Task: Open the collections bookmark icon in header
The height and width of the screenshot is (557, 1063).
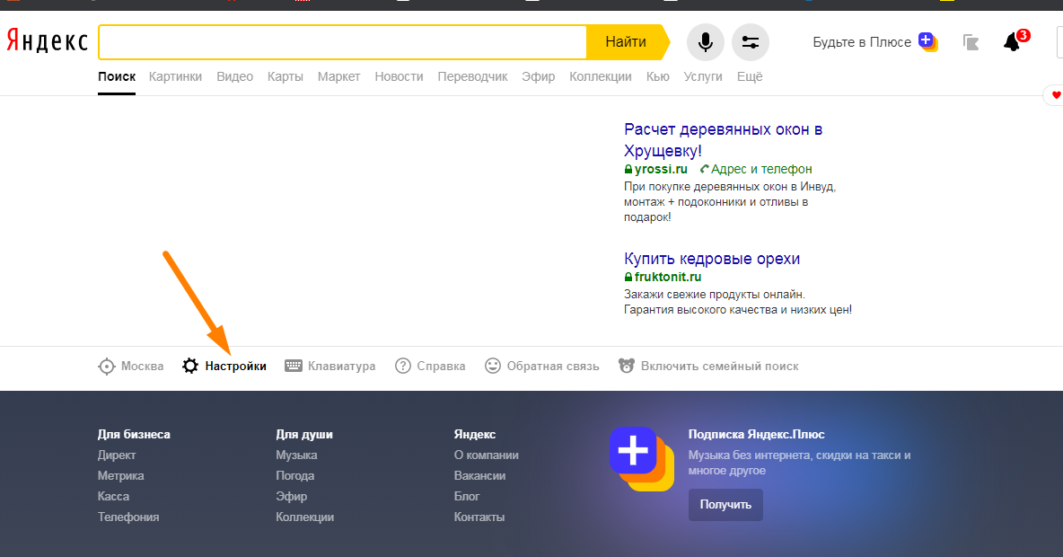Action: point(971,42)
